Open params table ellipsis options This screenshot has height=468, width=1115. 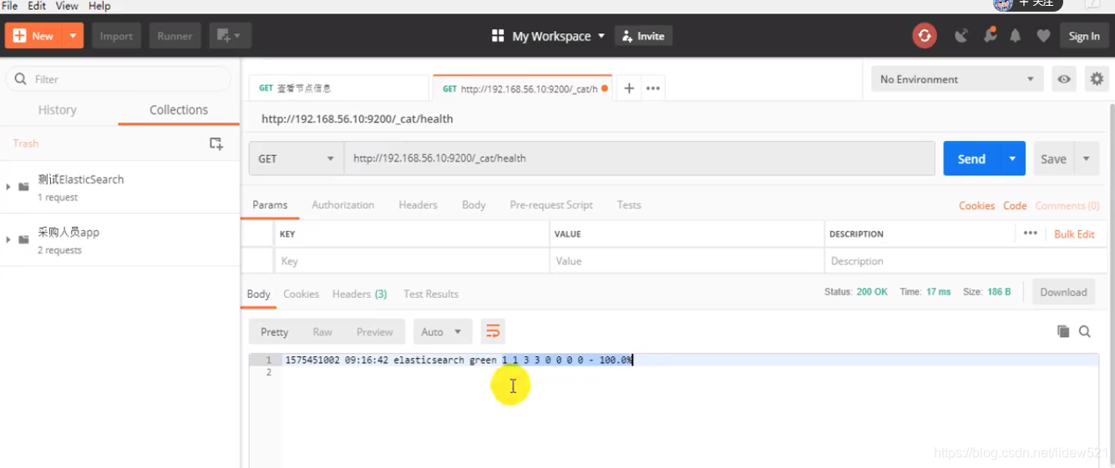1031,234
